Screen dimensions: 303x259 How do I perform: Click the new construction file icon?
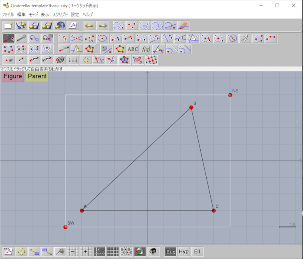click(x=8, y=25)
